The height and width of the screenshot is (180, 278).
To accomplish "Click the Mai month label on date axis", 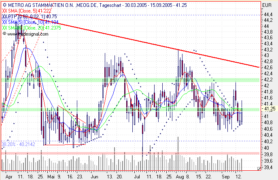I will [51, 177].
